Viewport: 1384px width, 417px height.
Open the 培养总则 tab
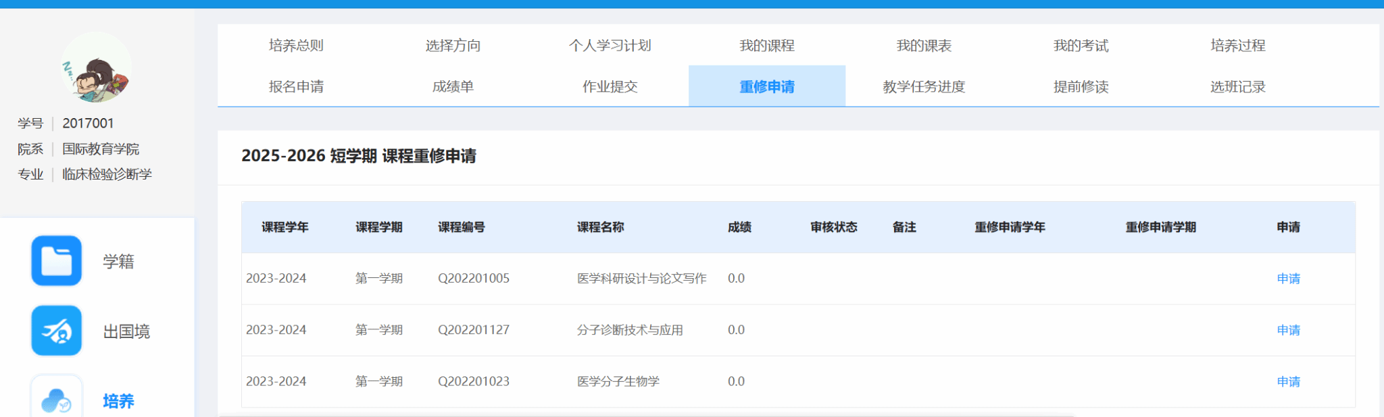[x=296, y=45]
